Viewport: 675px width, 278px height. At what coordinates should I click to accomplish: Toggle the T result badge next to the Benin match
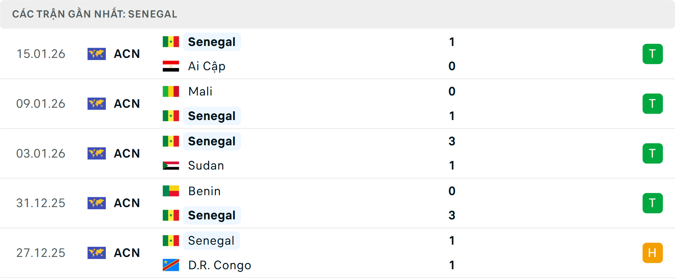click(652, 203)
